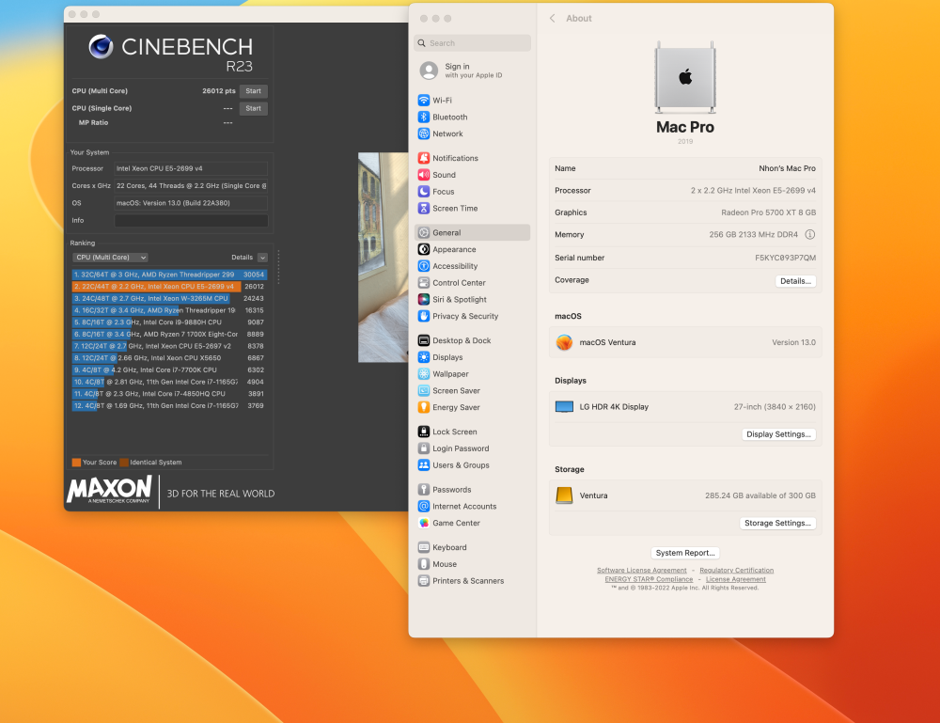Open the Displays sun icon
The height and width of the screenshot is (723, 940).
[423, 357]
